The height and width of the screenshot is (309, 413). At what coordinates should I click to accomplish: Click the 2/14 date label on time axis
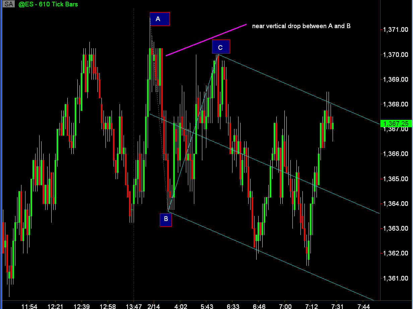coord(154,306)
